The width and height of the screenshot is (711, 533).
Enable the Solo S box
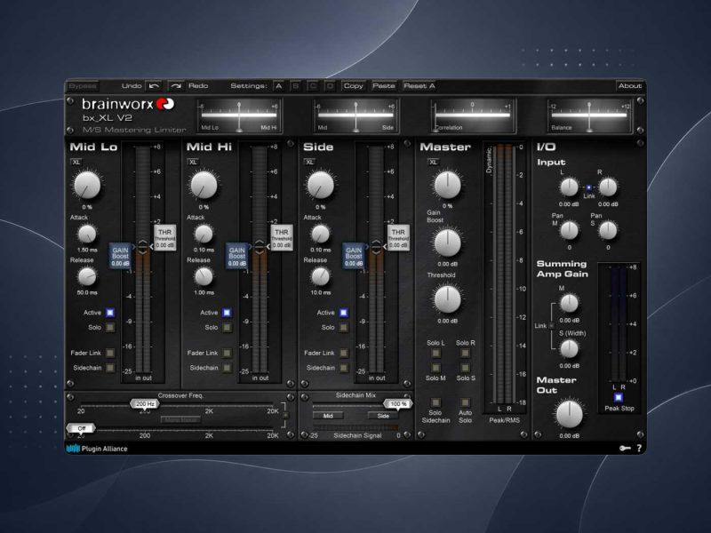coord(465,367)
